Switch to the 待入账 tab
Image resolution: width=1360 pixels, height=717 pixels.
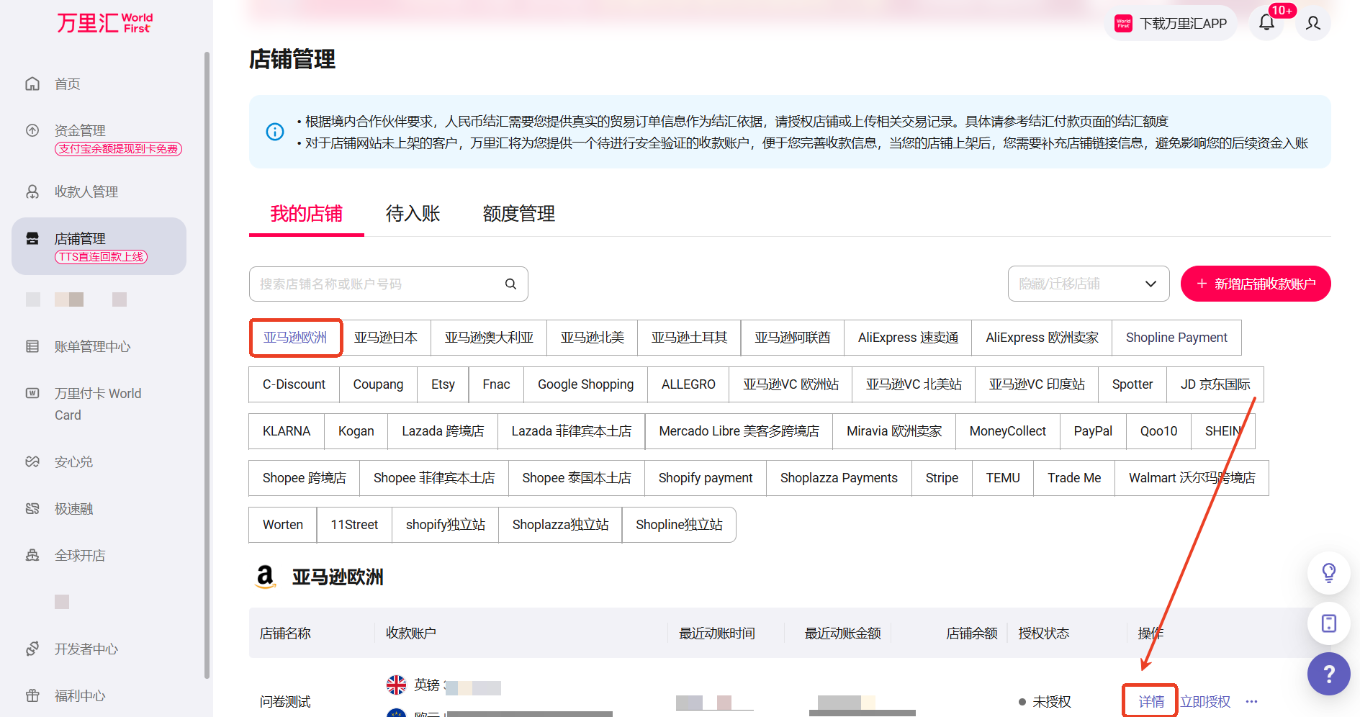[413, 214]
